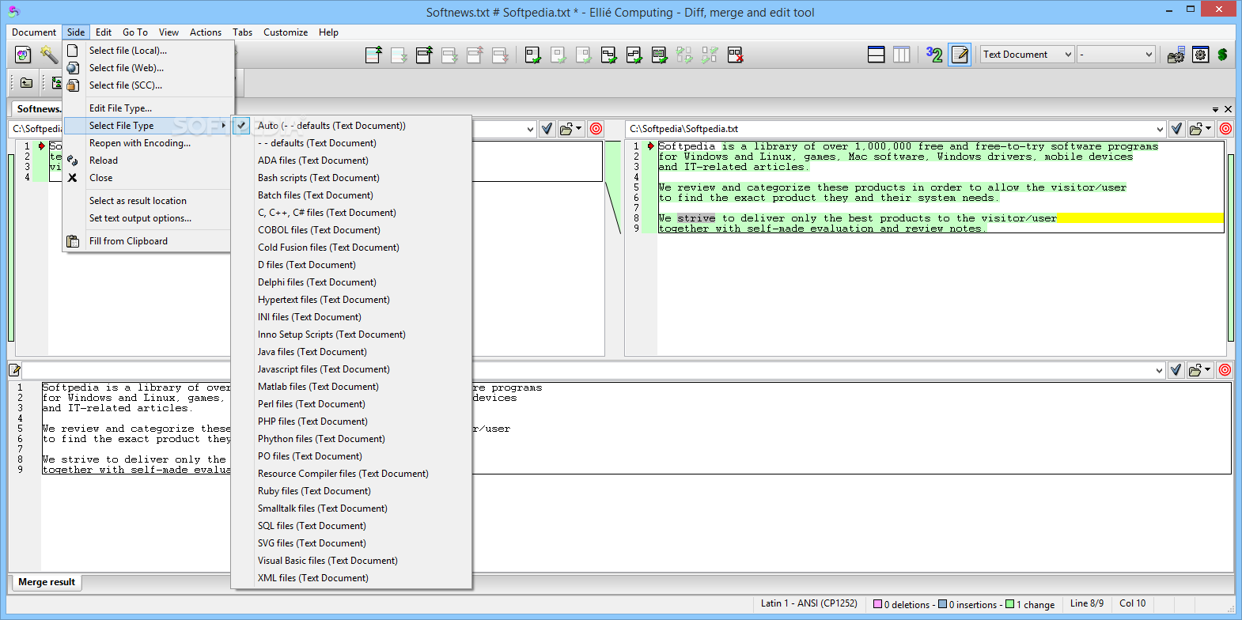Click the magic wand tool icon

(x=49, y=55)
